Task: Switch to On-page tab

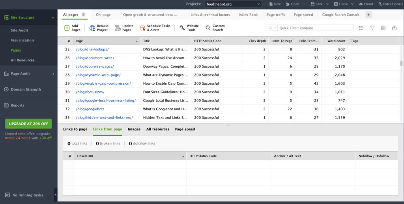Action: point(103,15)
